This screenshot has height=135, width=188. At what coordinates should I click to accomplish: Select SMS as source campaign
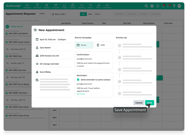tap(104, 45)
